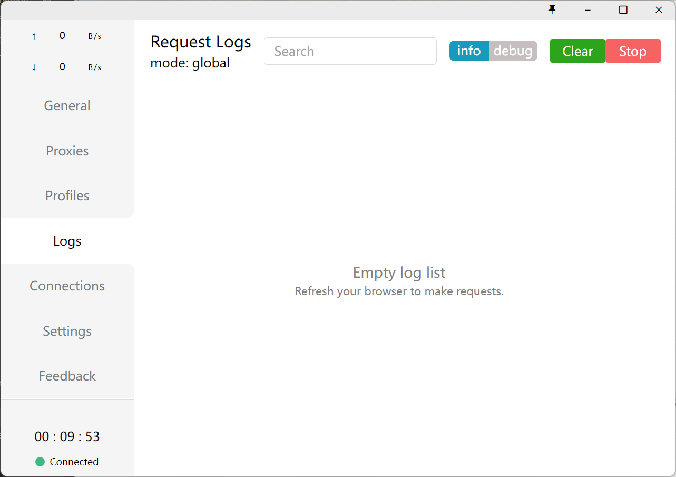
Task: Focus the log Search field
Action: pyautogui.click(x=350, y=51)
